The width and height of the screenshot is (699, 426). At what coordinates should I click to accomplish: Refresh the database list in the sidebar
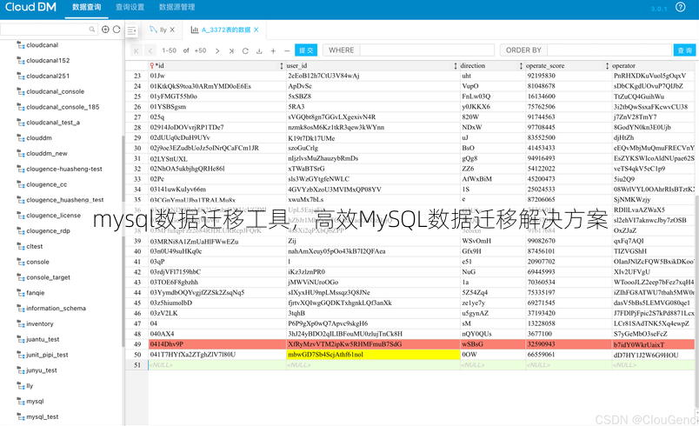[x=116, y=30]
